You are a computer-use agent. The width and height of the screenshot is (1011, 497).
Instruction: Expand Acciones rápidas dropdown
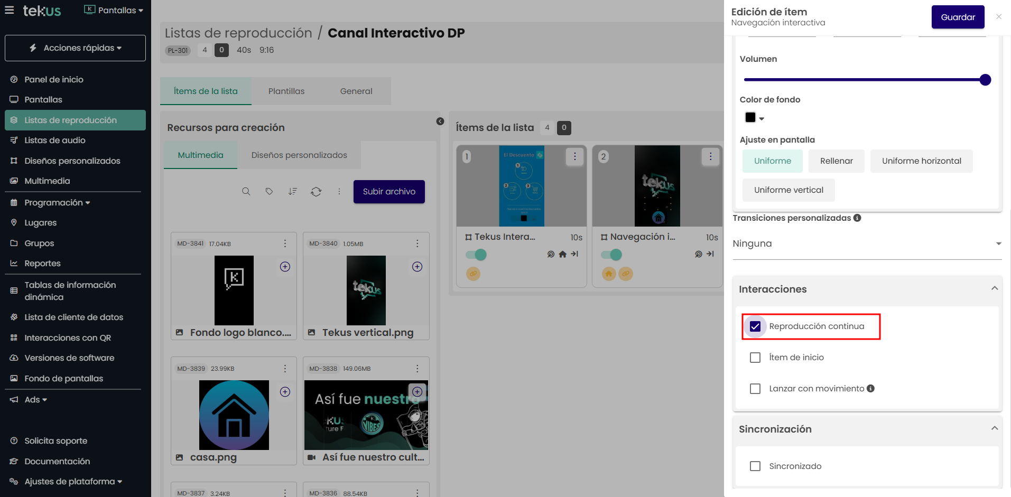click(x=75, y=48)
